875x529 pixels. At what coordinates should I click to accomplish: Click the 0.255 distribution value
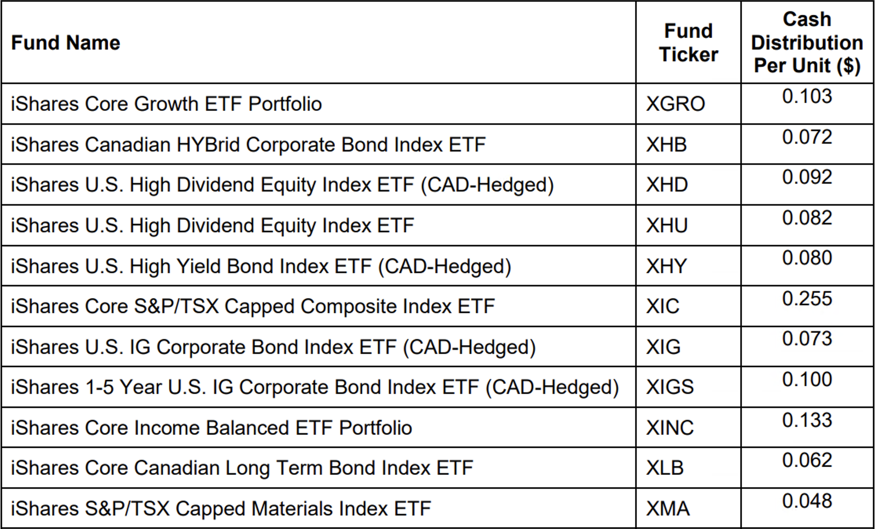(807, 299)
